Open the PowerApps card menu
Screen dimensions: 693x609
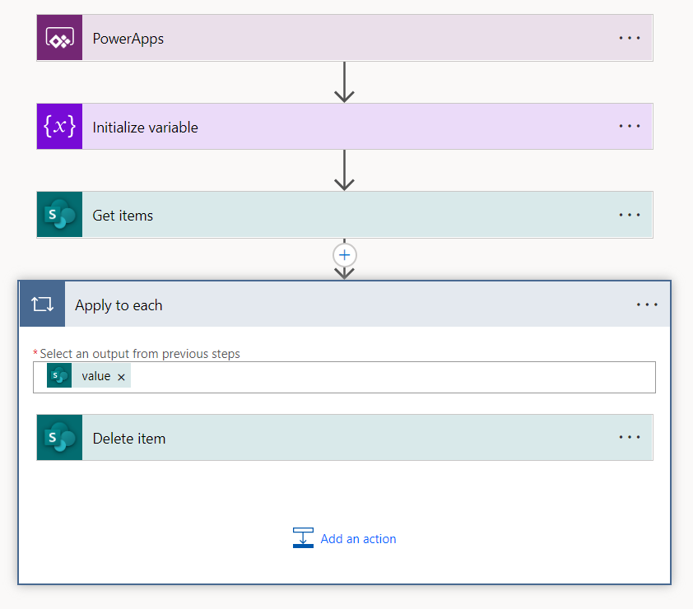tap(629, 37)
